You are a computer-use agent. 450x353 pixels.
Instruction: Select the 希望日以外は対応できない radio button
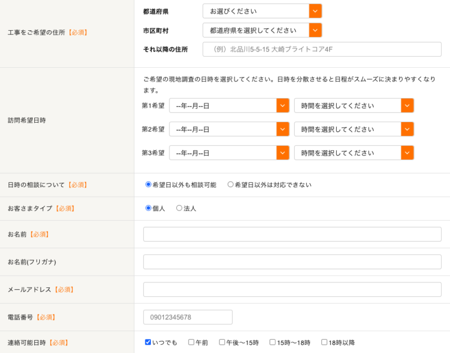(231, 184)
